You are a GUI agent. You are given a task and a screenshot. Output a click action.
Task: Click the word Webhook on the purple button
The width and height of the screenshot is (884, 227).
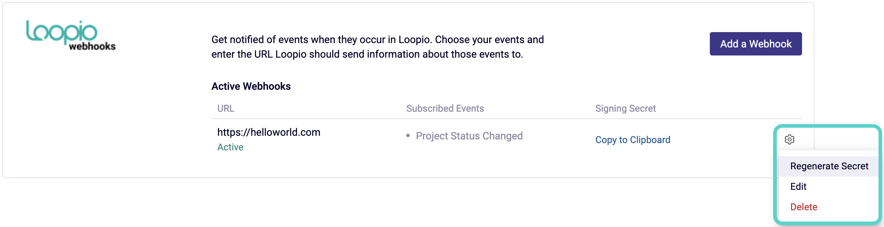click(x=770, y=44)
